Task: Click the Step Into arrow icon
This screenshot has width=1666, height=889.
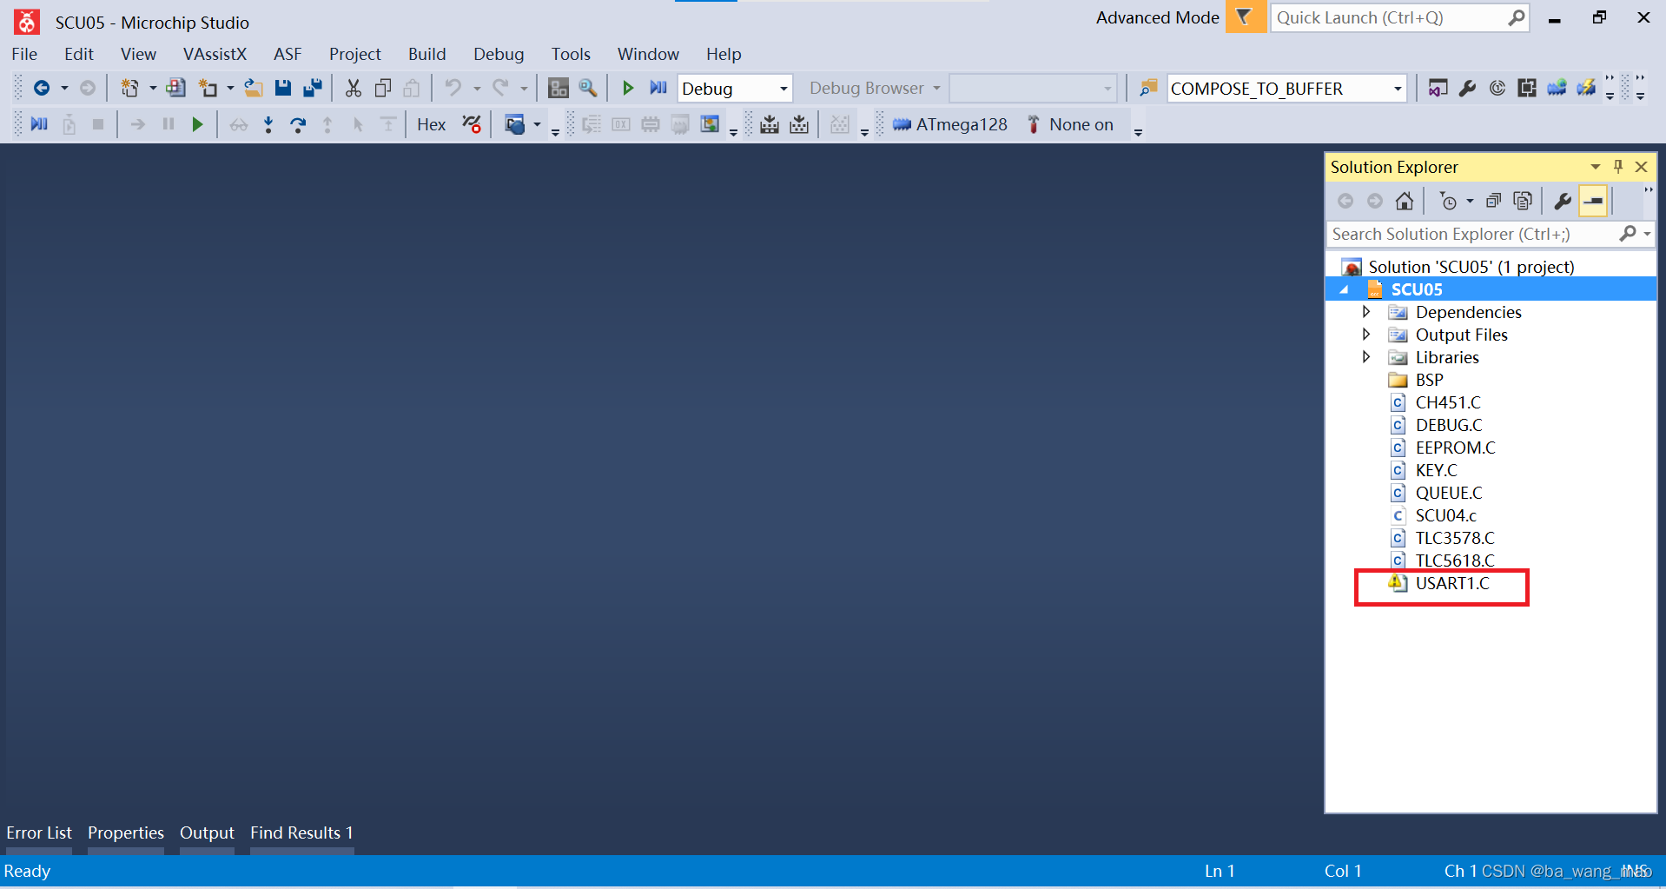Action: coord(268,124)
